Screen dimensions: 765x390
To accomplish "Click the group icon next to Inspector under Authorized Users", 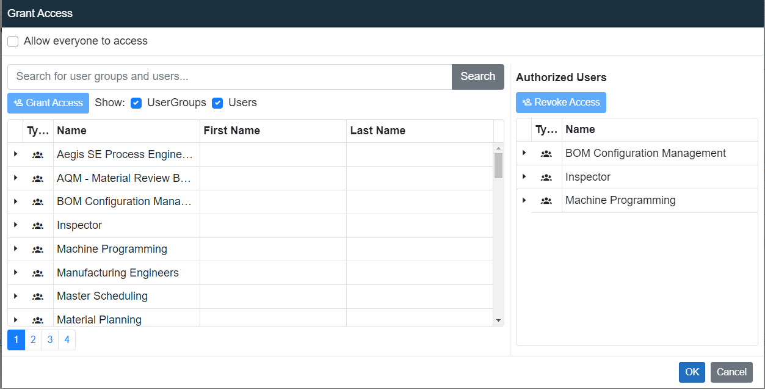I will (545, 177).
